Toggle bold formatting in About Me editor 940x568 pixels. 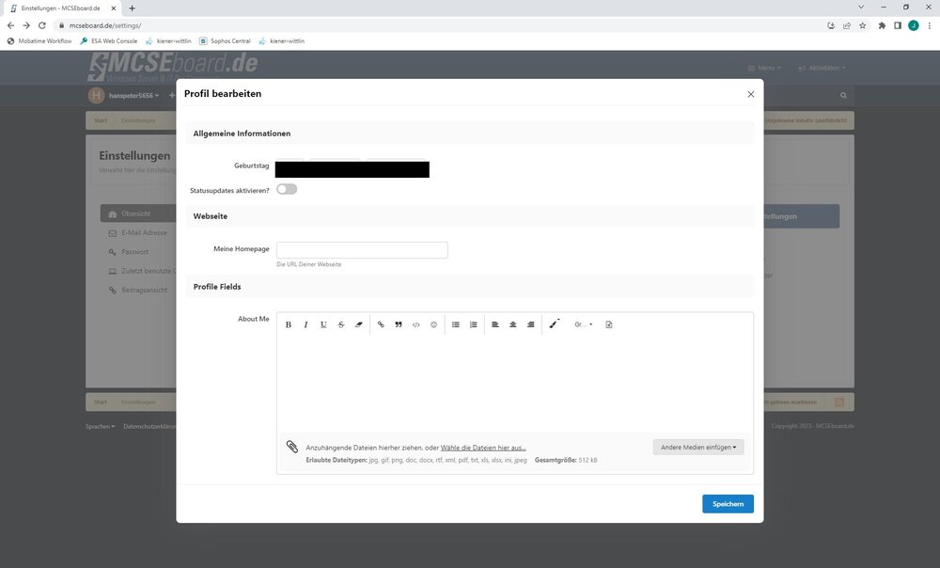coord(289,324)
